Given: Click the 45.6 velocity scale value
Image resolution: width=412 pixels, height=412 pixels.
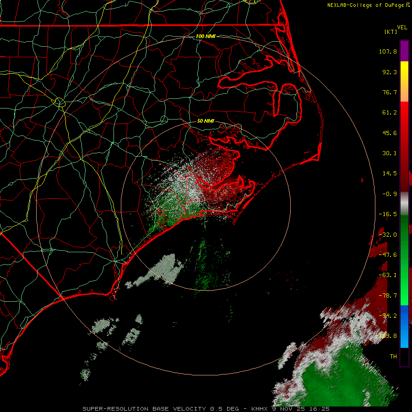Looking at the screenshot, I should (x=390, y=133).
